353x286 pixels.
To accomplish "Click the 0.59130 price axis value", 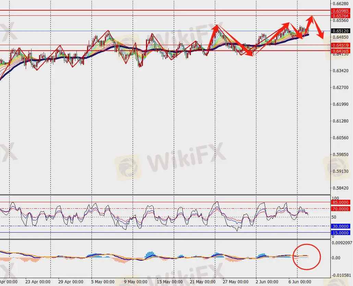I will pyautogui.click(x=341, y=171).
